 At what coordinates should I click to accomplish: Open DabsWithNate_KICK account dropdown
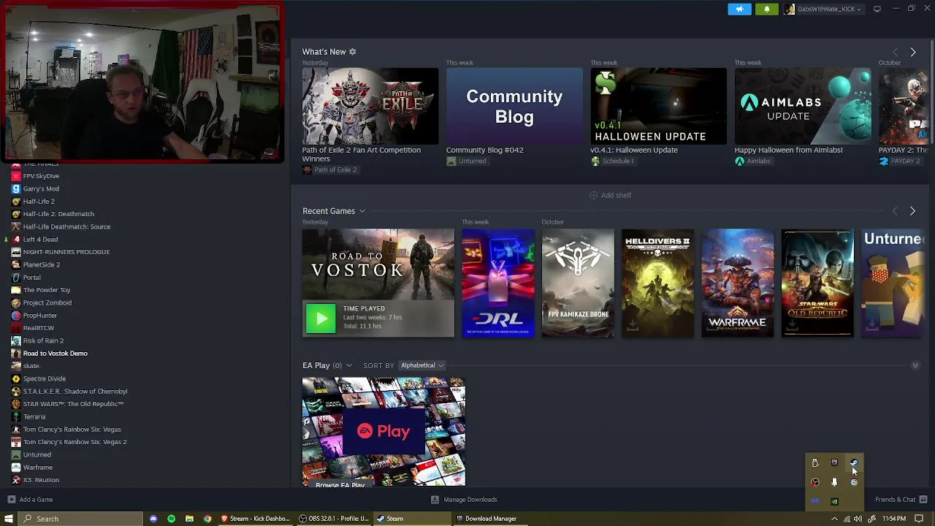click(823, 9)
